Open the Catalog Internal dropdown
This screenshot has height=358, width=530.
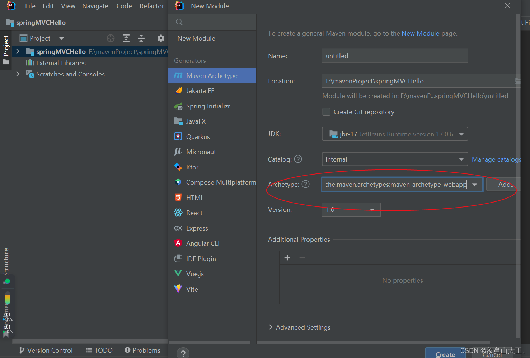pyautogui.click(x=395, y=159)
